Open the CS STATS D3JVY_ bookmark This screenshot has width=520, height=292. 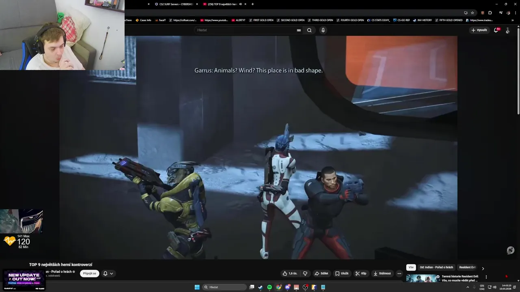[378, 20]
